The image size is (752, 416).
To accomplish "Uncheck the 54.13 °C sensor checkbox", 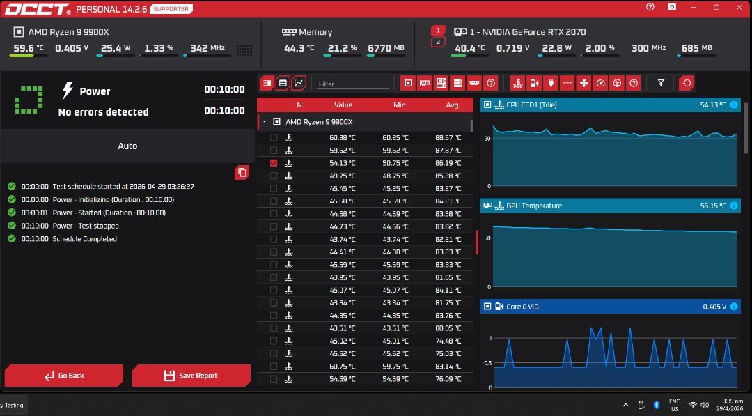I will pos(274,163).
